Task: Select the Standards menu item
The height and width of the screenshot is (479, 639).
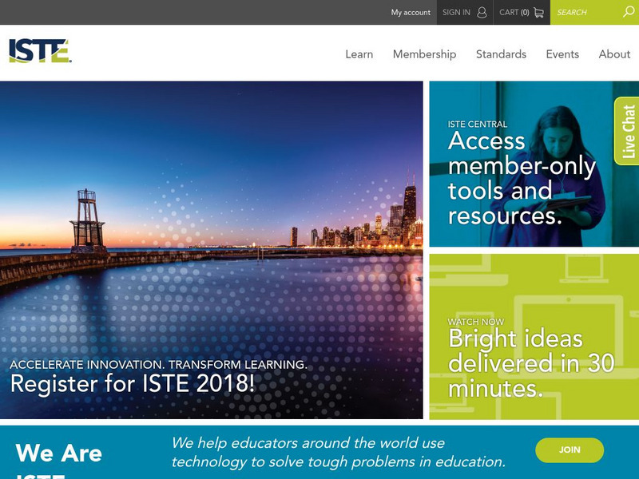Action: pyautogui.click(x=501, y=54)
